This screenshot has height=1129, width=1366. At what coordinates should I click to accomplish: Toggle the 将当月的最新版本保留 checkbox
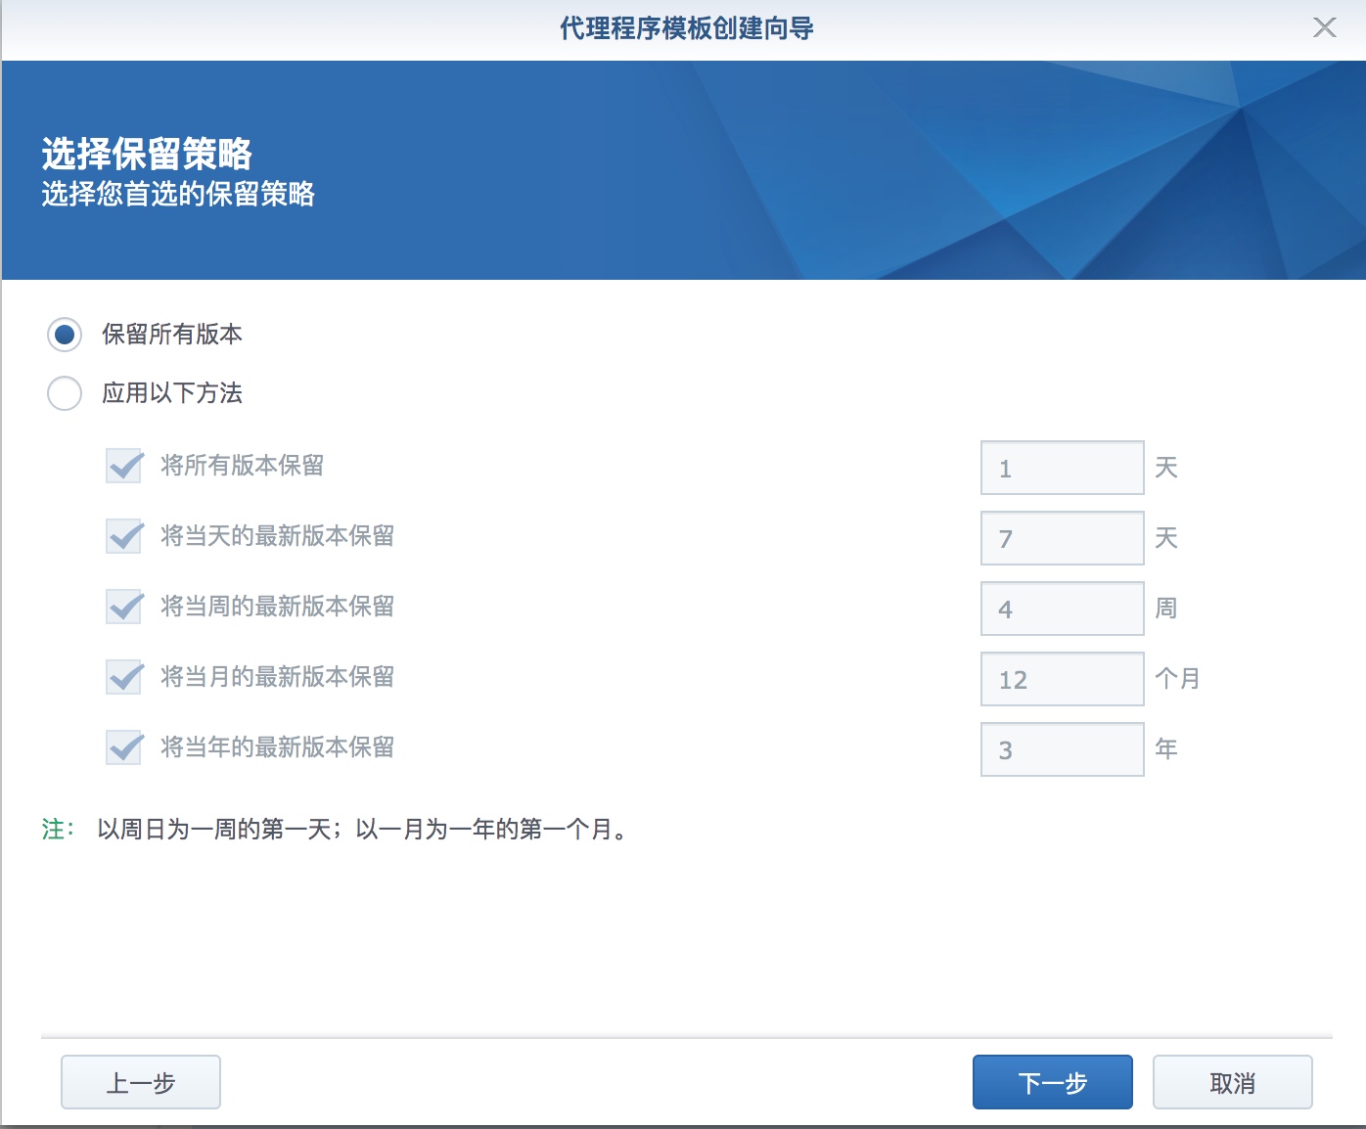tap(125, 677)
